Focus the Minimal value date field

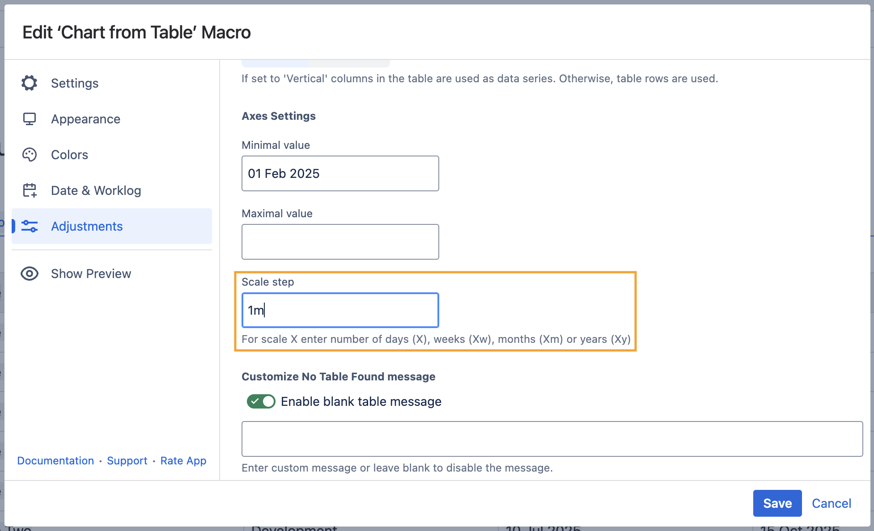tap(340, 173)
